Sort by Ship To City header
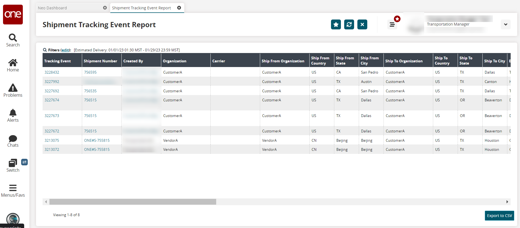 [495, 60]
